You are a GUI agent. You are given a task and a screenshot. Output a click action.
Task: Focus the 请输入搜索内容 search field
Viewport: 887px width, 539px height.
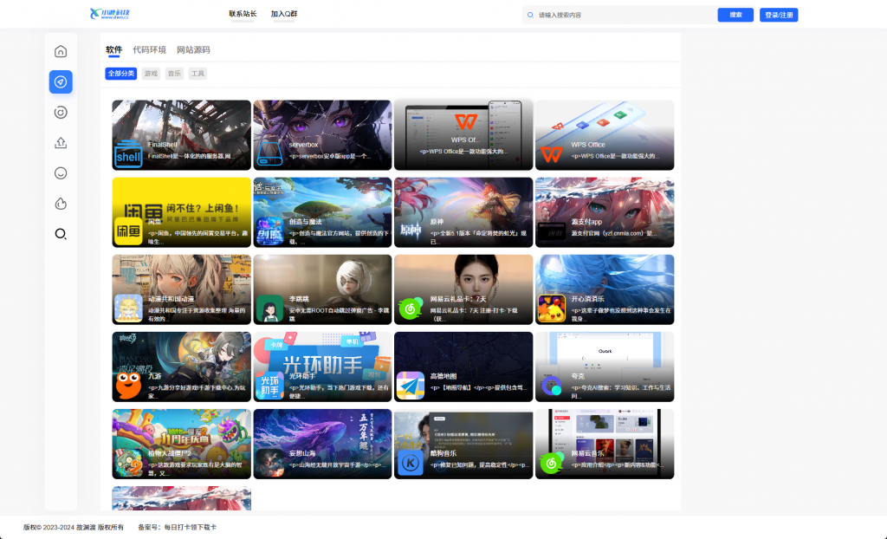(x=619, y=15)
